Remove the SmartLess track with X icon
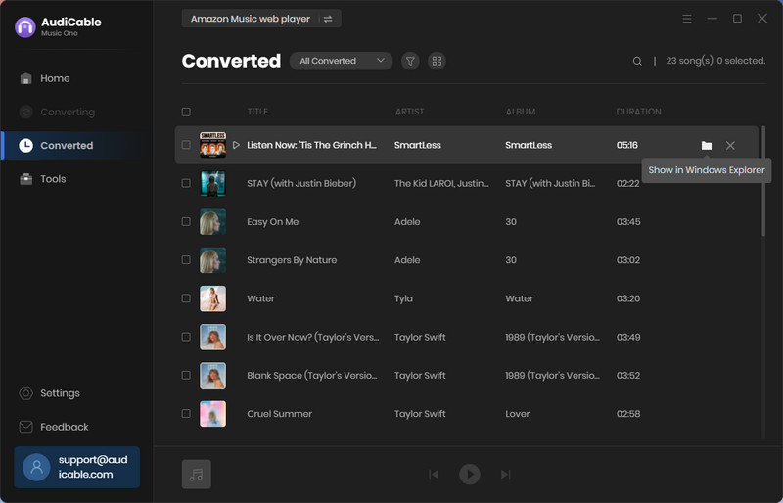 click(730, 146)
